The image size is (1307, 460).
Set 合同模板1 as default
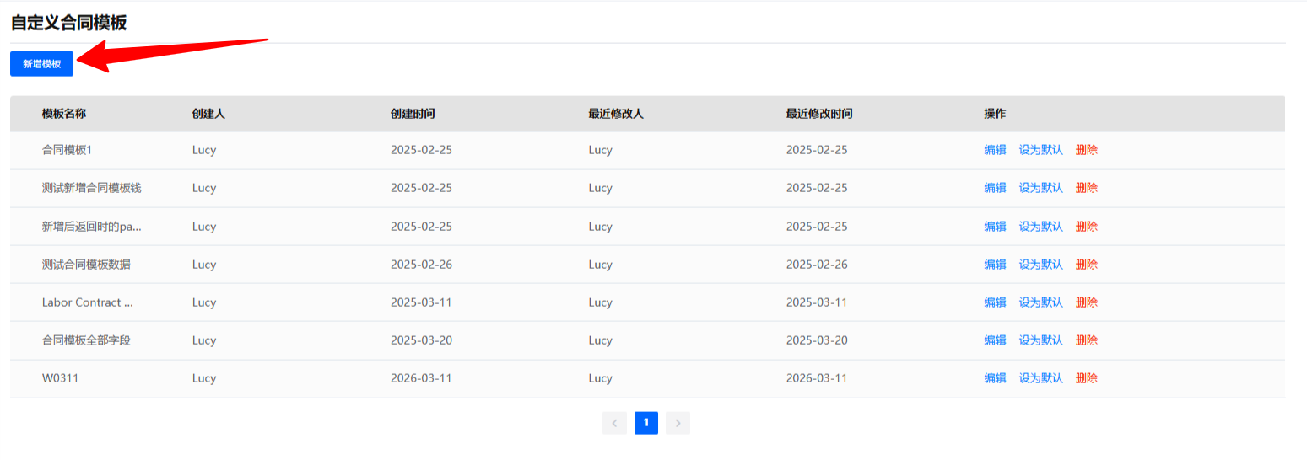pos(1040,150)
